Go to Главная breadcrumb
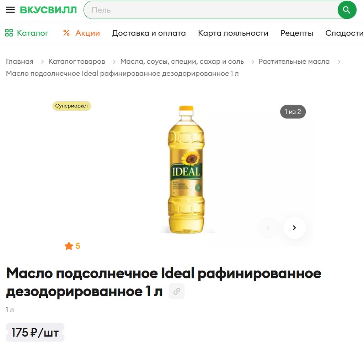This screenshot has height=345, width=364. [x=20, y=62]
